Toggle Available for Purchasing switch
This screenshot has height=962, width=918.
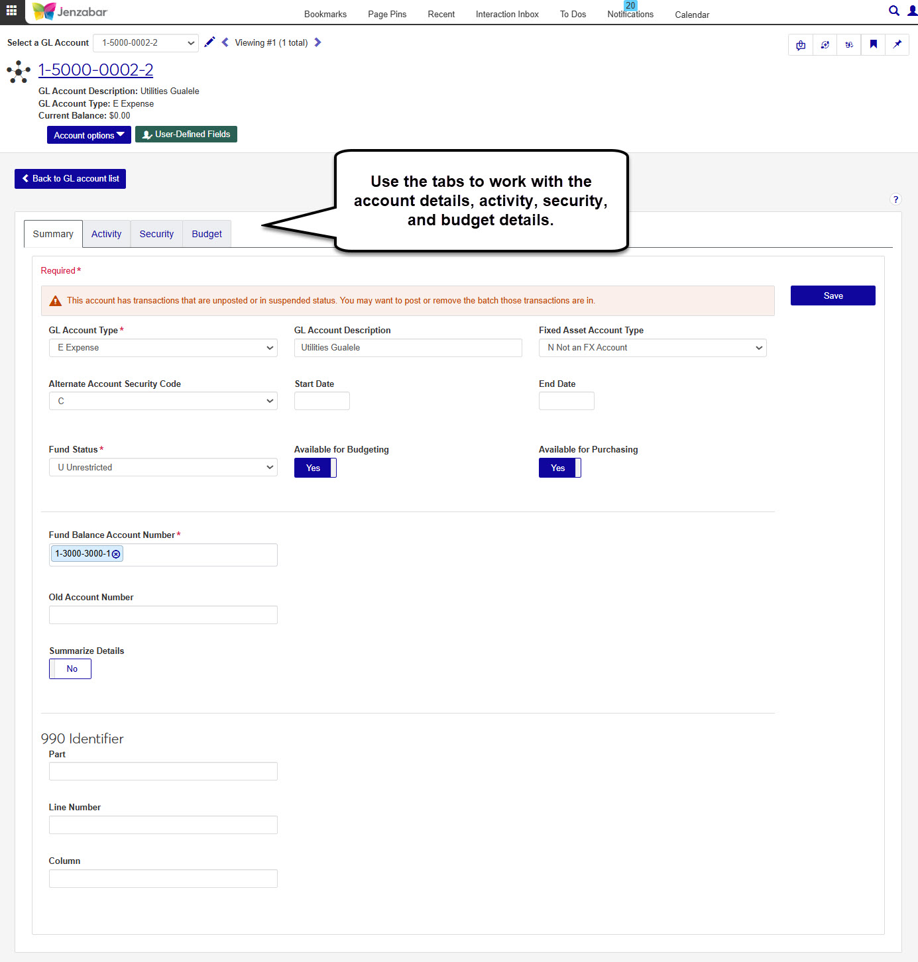(560, 468)
